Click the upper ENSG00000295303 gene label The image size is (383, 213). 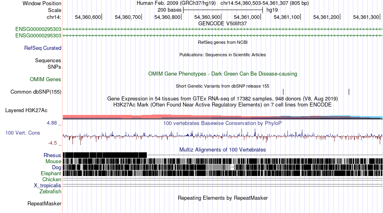coord(38,29)
